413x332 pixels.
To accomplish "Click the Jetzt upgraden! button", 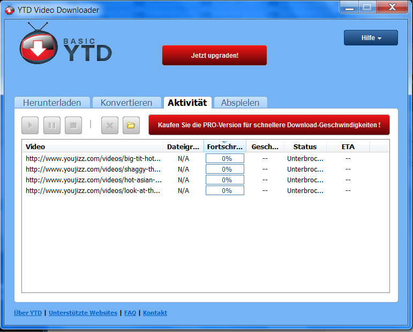I will click(x=214, y=55).
